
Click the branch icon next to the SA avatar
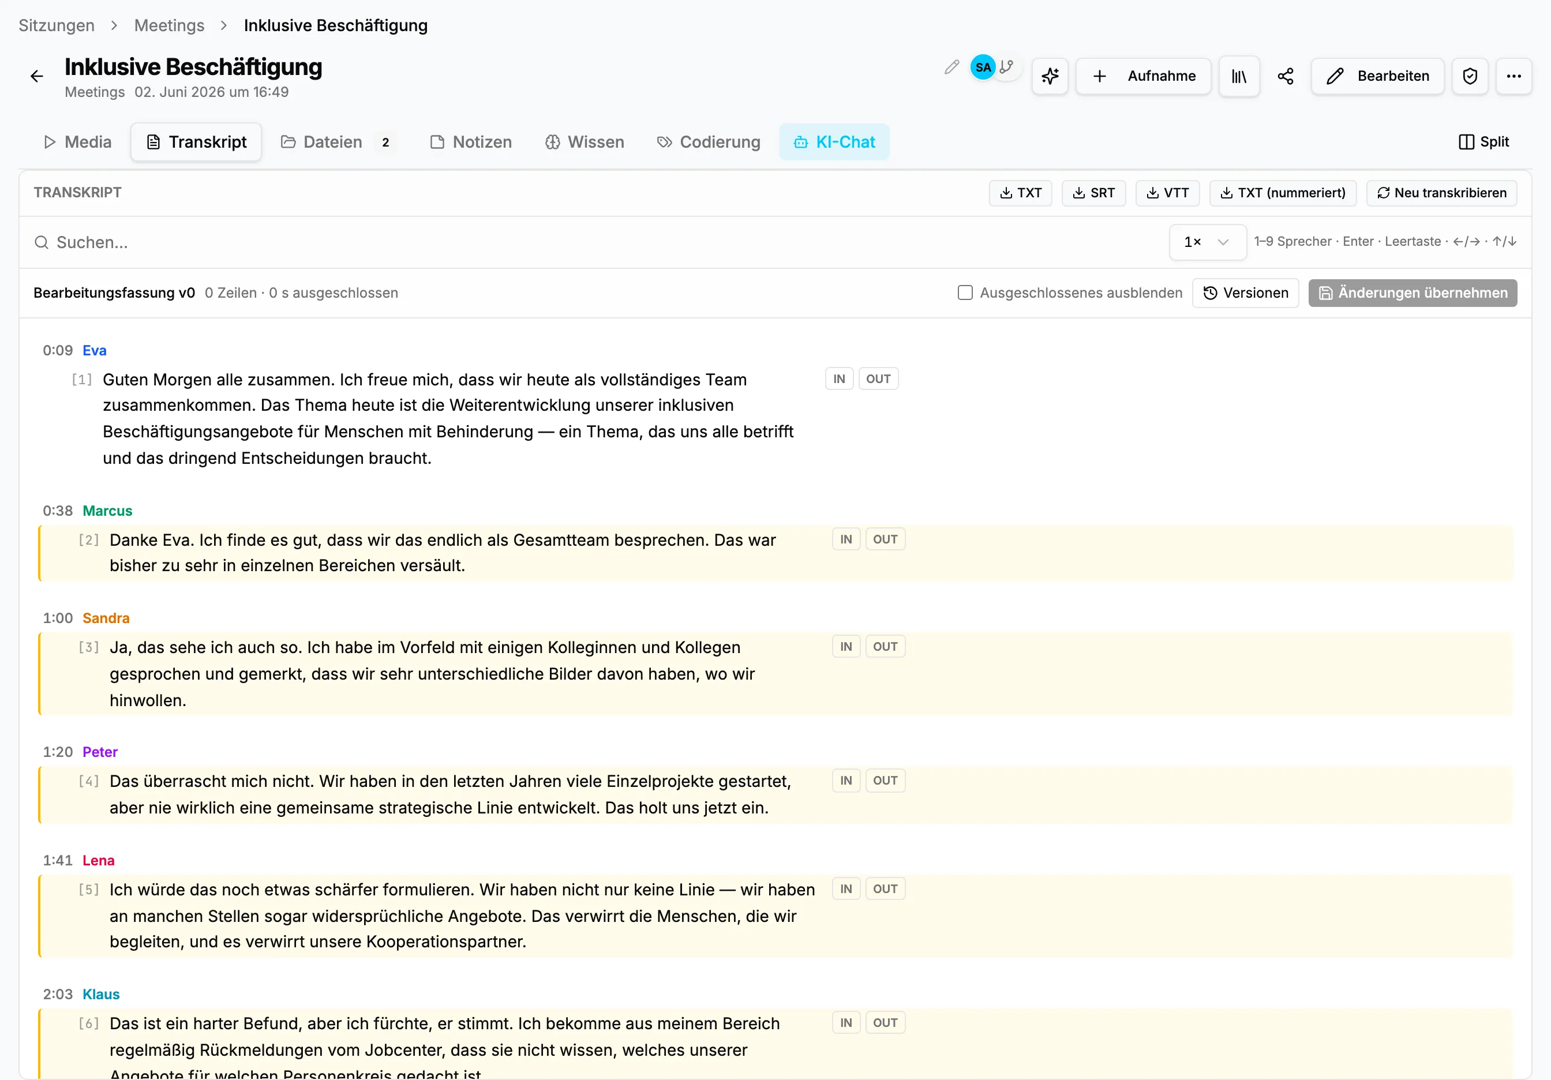pos(1006,67)
